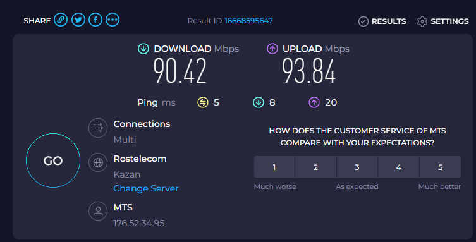Click the download latency ping icon
Viewport: 476px width, 242px height.
tap(259, 102)
